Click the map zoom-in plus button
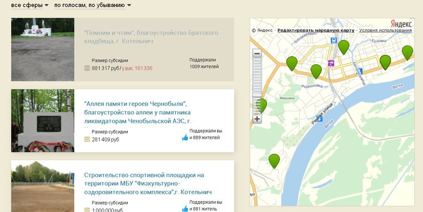Image resolution: width=423 pixels, height=212 pixels. pyautogui.click(x=257, y=119)
